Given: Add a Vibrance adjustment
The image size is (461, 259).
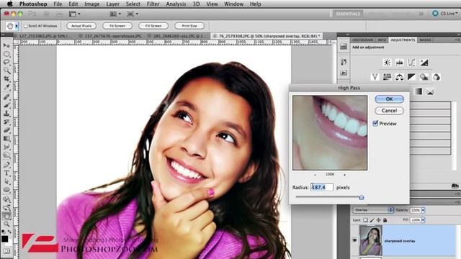Looking at the screenshot, I should pos(375,77).
